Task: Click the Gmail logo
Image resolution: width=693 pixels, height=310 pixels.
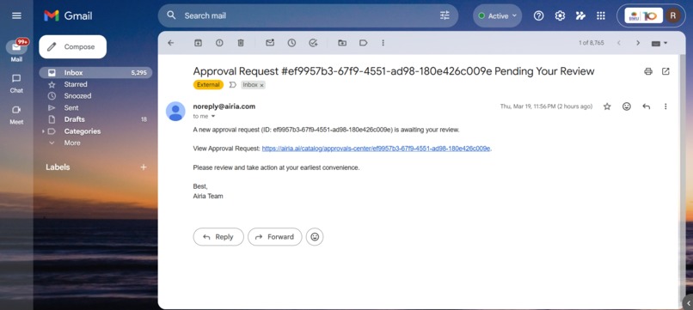Action: pyautogui.click(x=68, y=15)
